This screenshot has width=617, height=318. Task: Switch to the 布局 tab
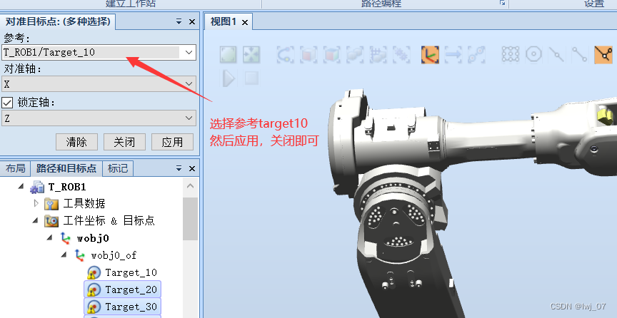pyautogui.click(x=15, y=169)
